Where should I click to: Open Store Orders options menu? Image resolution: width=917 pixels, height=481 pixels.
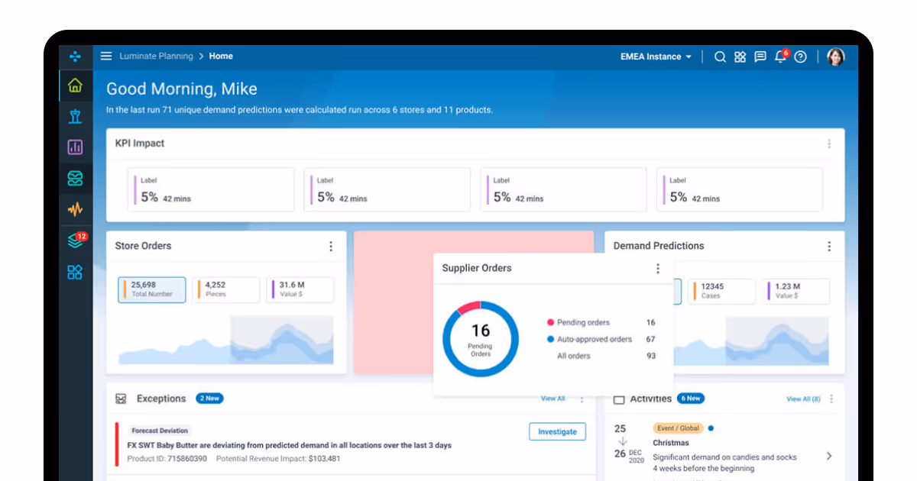(x=331, y=246)
